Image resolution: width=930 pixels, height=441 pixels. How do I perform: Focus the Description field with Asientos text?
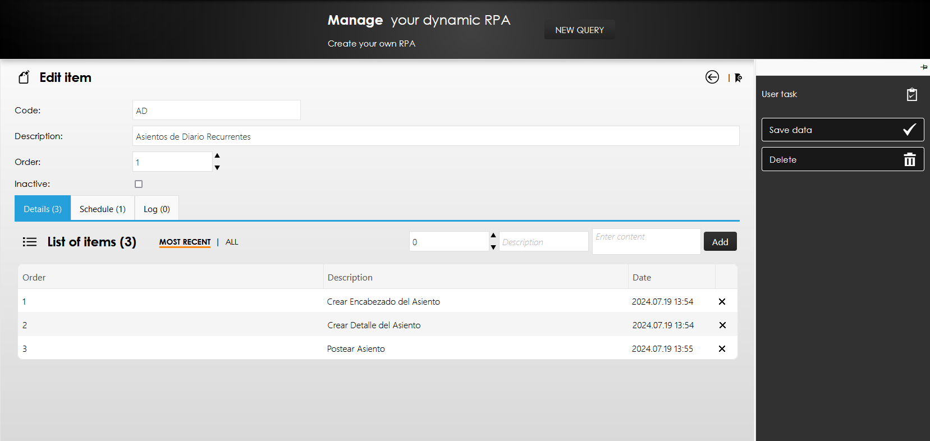click(x=436, y=136)
